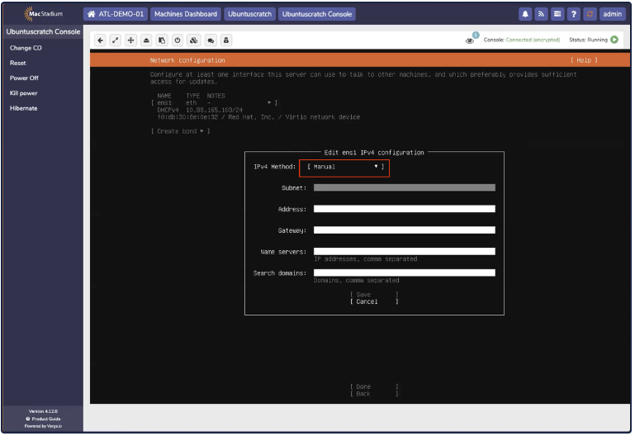Click the orange refresh icon
635x436 pixels.
coord(590,14)
